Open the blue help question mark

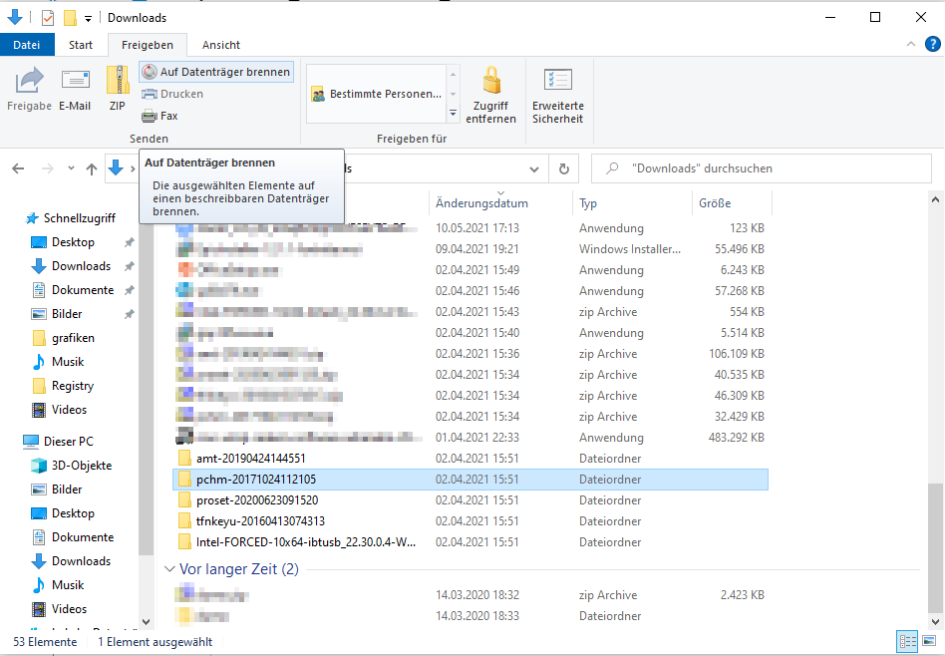click(932, 44)
